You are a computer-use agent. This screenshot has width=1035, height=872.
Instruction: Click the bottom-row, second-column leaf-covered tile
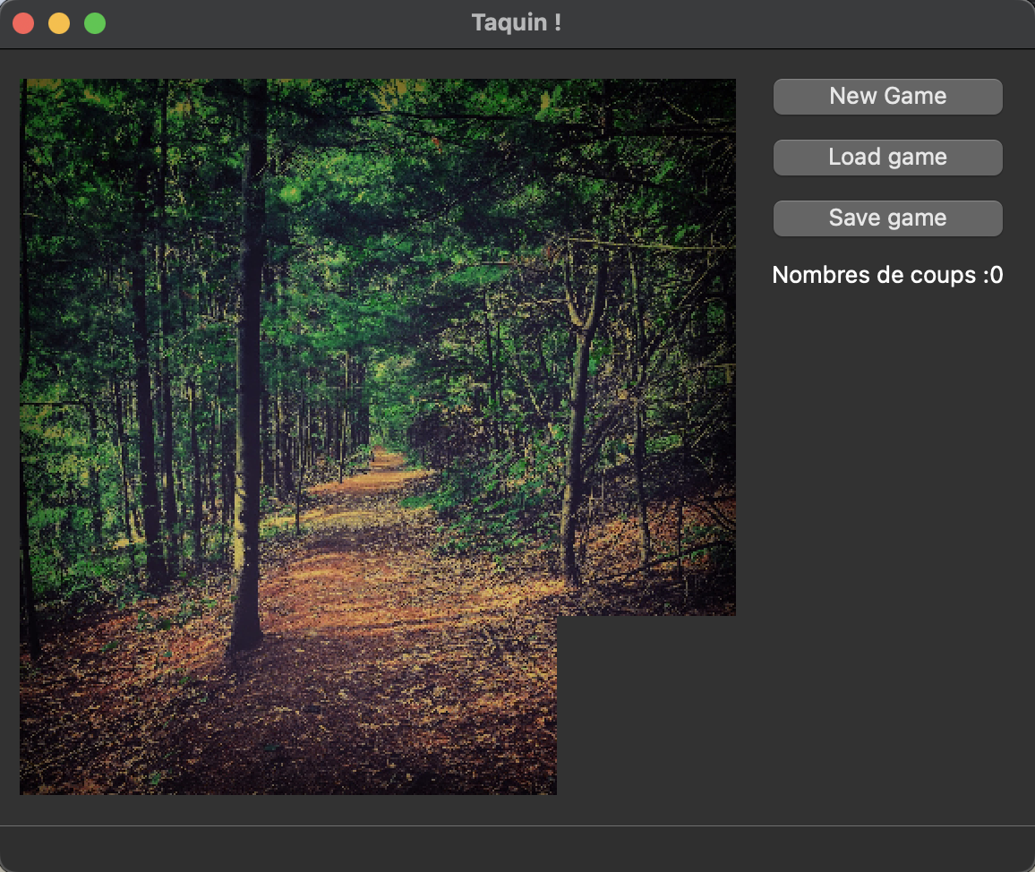(288, 705)
